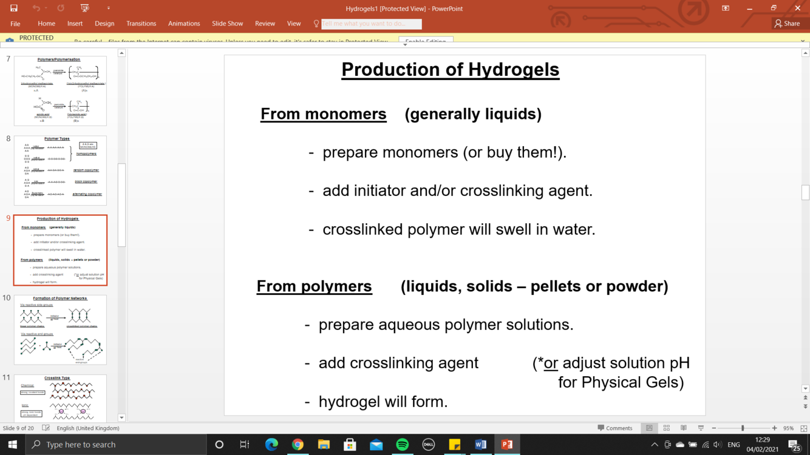810x455 pixels.
Task: Start Slide Show from status bar icon
Action: click(x=700, y=428)
